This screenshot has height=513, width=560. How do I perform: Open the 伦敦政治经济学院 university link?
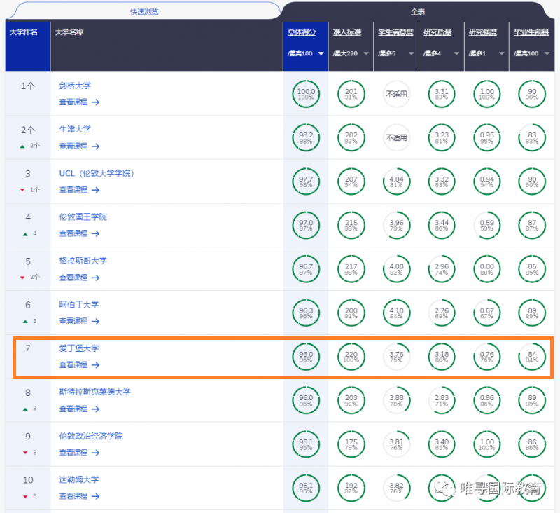(x=91, y=436)
